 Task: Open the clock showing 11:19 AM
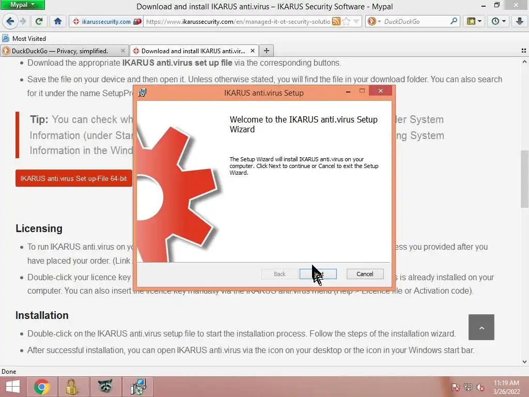(x=506, y=387)
